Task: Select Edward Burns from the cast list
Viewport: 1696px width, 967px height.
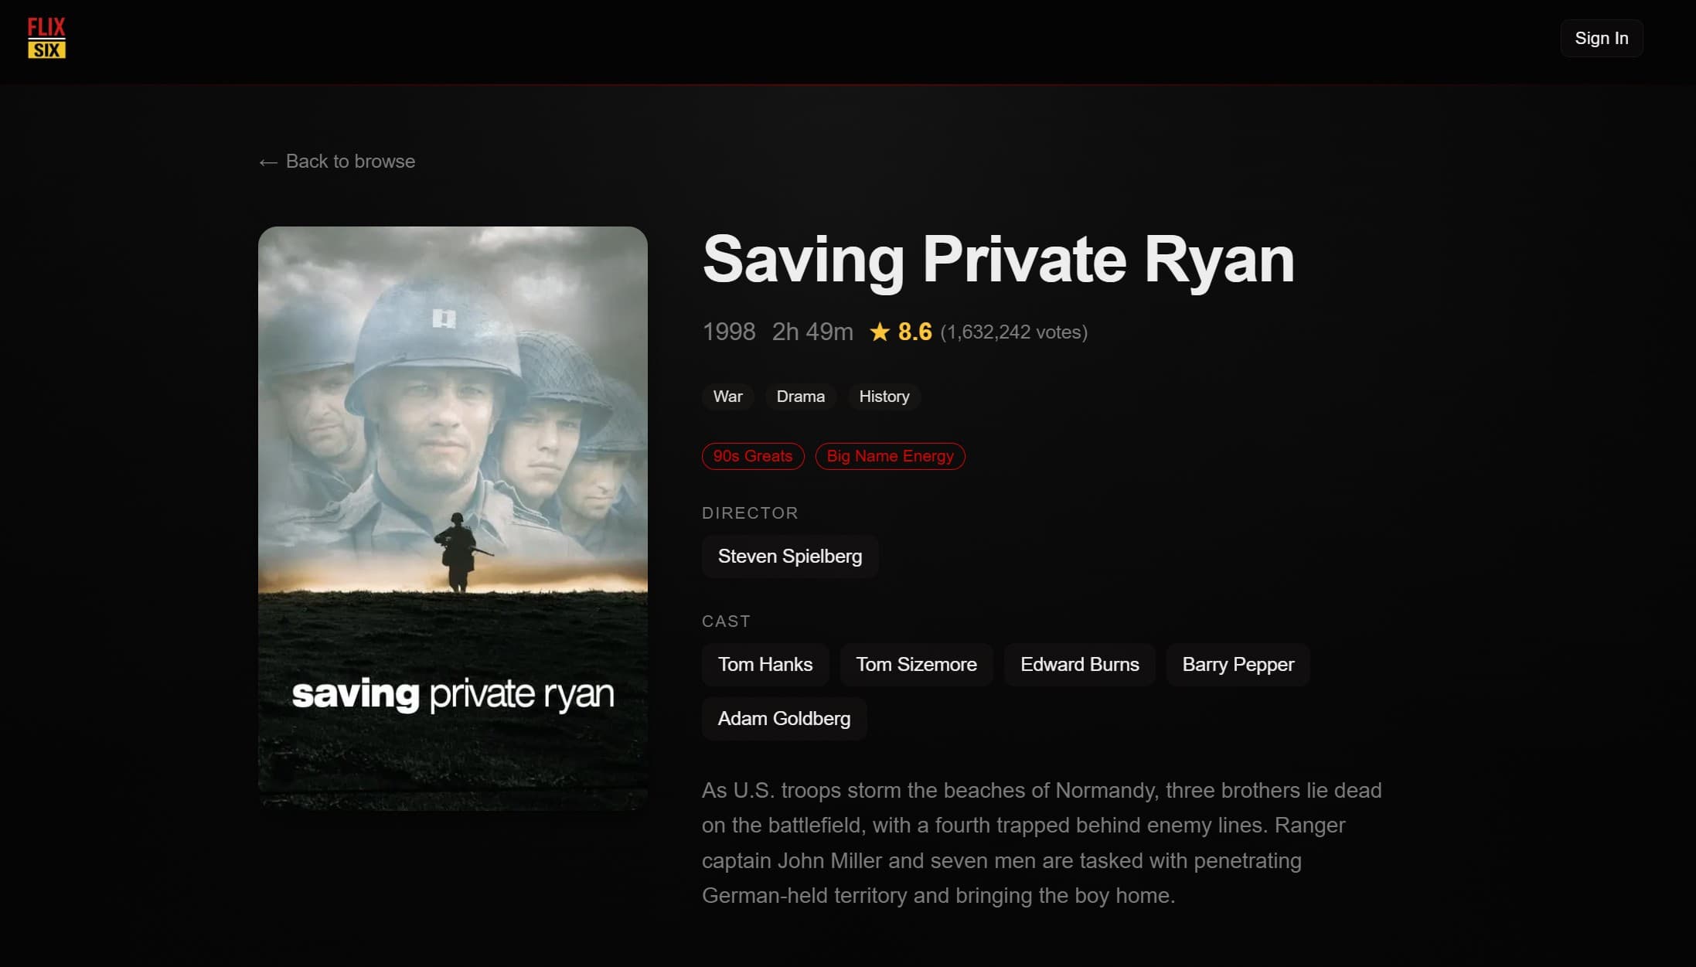Action: [1079, 664]
